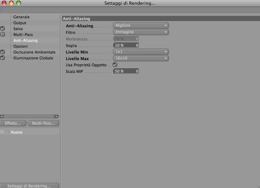This screenshot has width=260, height=188.
Task: Click the grip handle icon under title bar
Action: [3, 10]
